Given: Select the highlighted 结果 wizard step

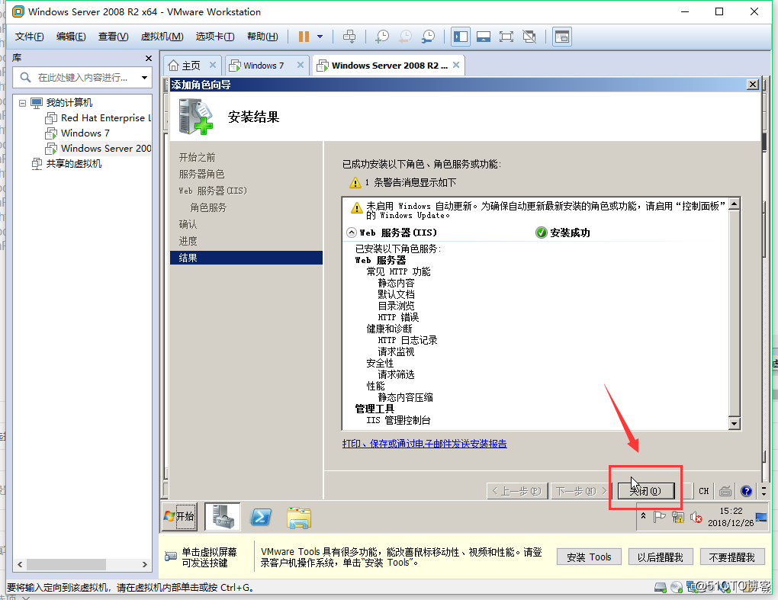Looking at the screenshot, I should point(246,258).
